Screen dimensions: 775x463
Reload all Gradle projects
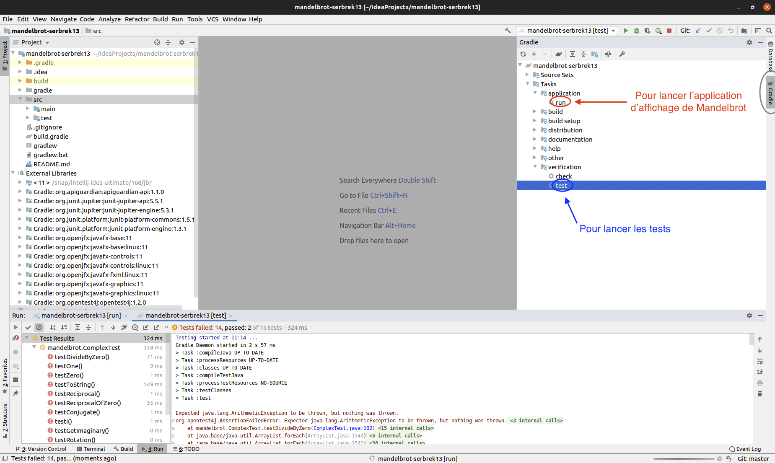point(523,54)
